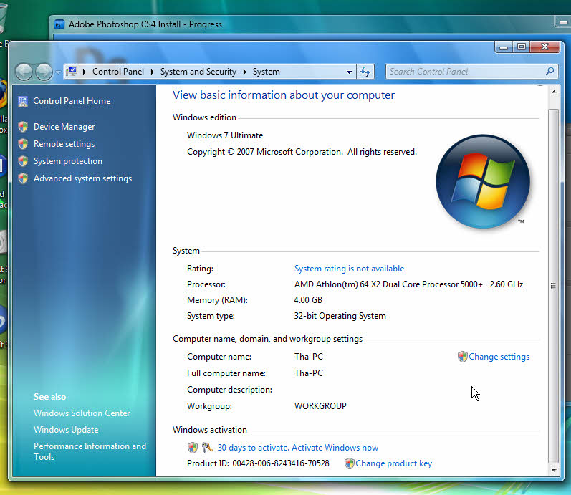This screenshot has height=495, width=571.
Task: Click the 4.00 GB memory value
Action: pyautogui.click(x=308, y=299)
